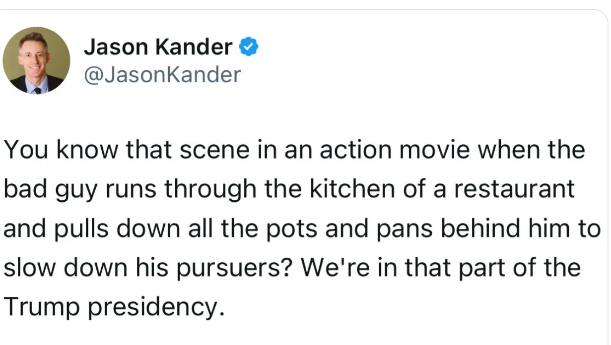Screen dimensions: 611x345
Task: Click "We're" in the tweet text
Action: coord(326,268)
